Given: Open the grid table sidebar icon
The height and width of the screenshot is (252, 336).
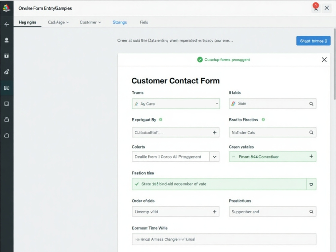Looking at the screenshot, I should 7,104.
